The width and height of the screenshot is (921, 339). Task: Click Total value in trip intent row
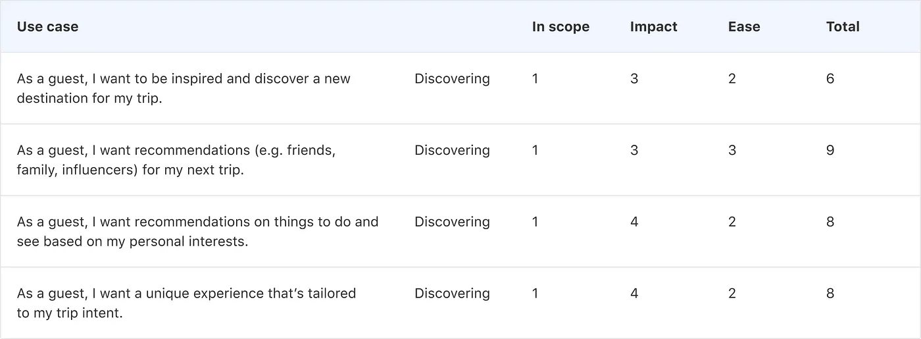tap(830, 294)
